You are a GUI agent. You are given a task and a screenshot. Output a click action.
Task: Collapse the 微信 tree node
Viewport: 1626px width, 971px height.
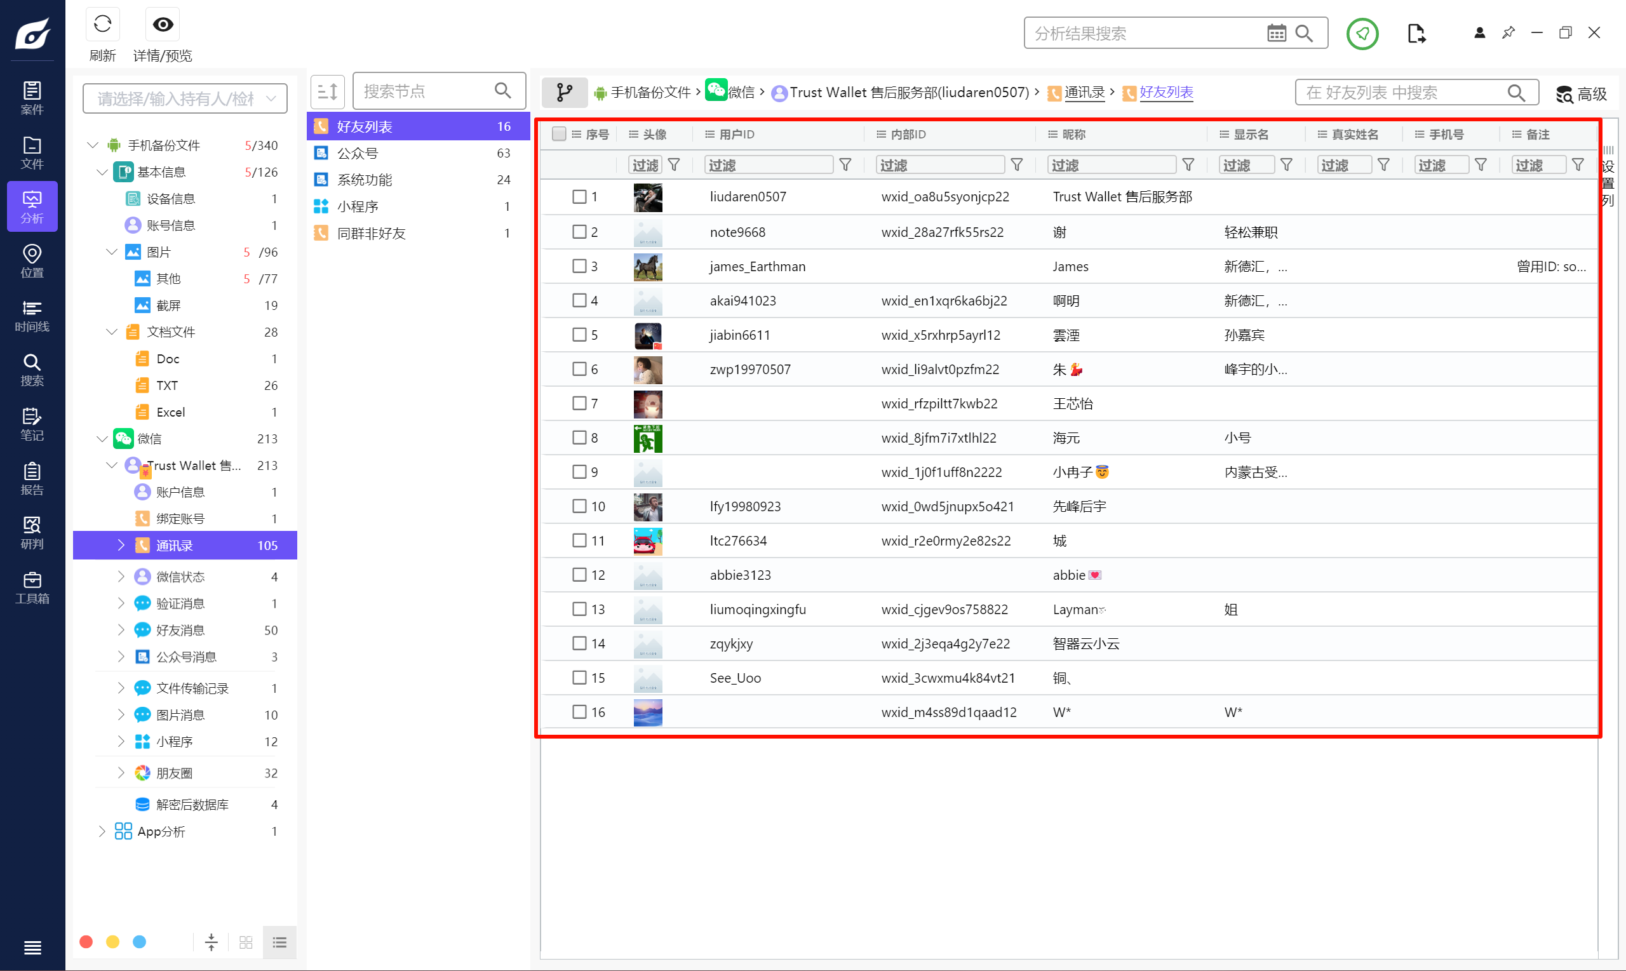102,438
